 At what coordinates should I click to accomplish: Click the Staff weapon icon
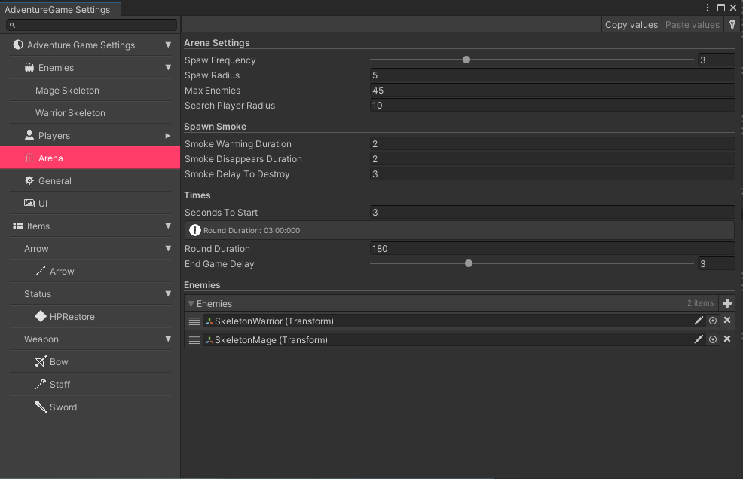(41, 384)
